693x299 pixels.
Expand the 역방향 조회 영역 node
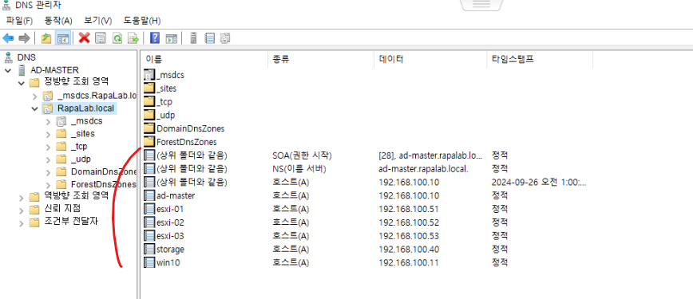21,198
